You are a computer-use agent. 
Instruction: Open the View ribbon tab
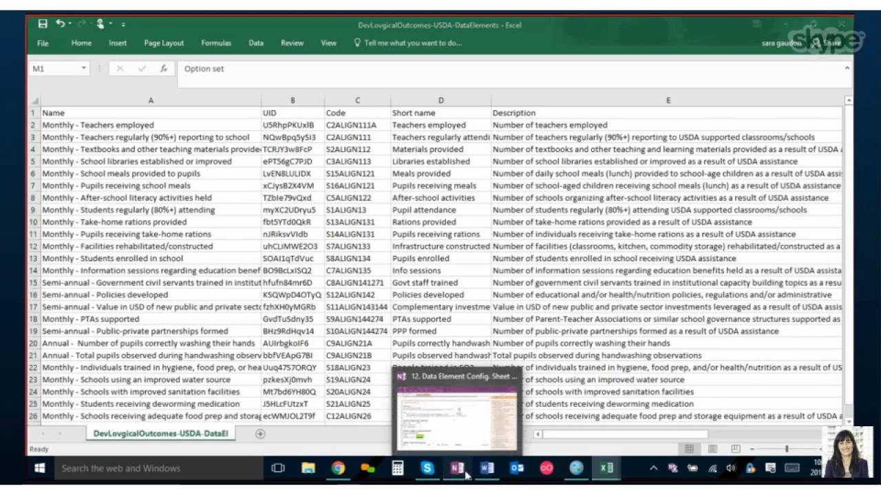(329, 43)
